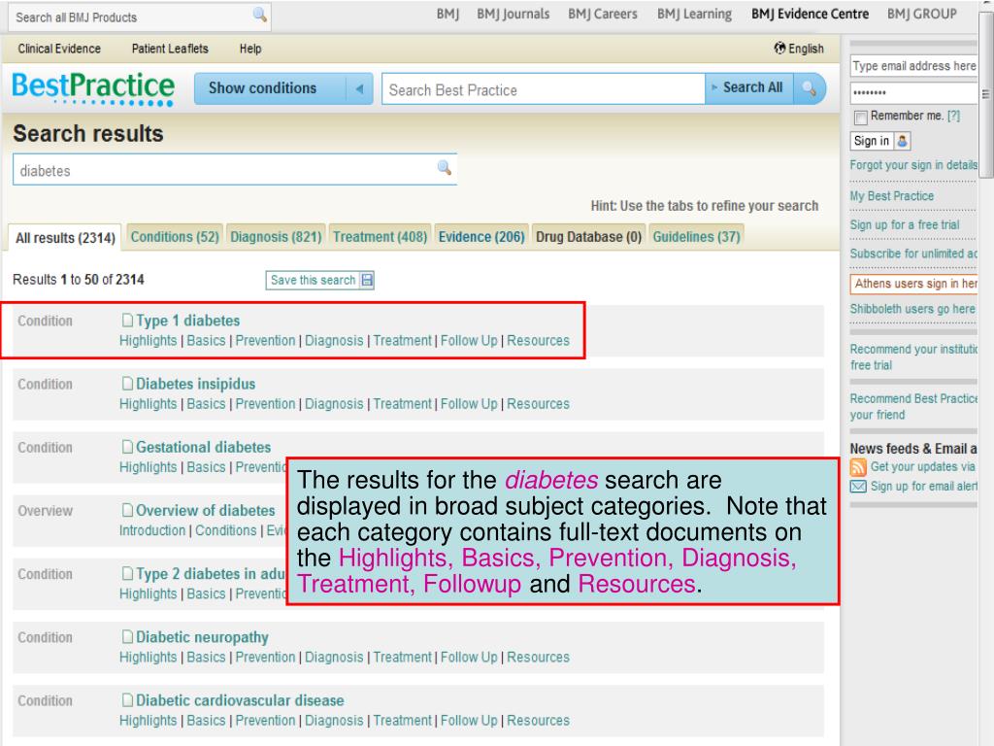Click the document icon beside Diabetes insipidus
This screenshot has height=746, width=994.
click(x=127, y=384)
